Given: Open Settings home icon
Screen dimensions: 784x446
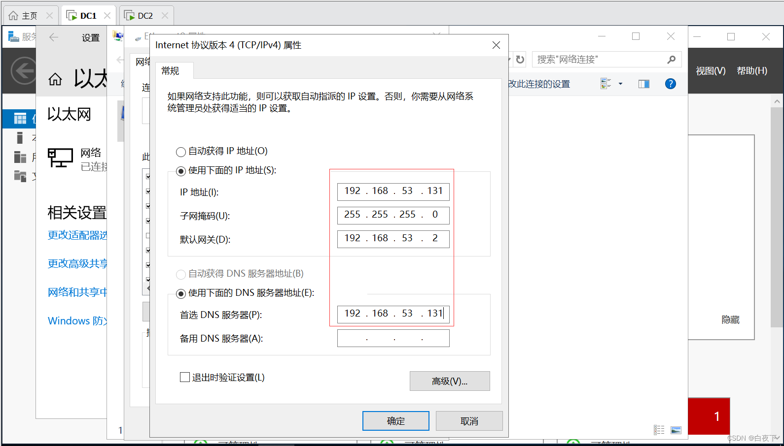Looking at the screenshot, I should (55, 79).
